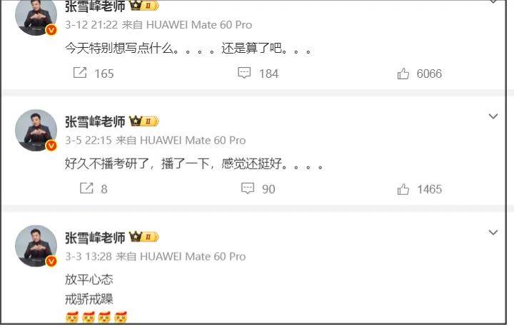Open the avatar thumbnail on the 3-5 post
This screenshot has height=327, width=514.
pos(36,130)
